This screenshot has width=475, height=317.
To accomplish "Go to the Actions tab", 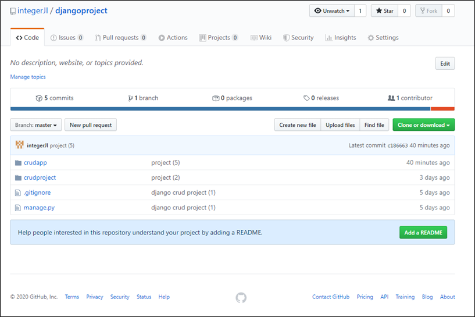I will (173, 38).
